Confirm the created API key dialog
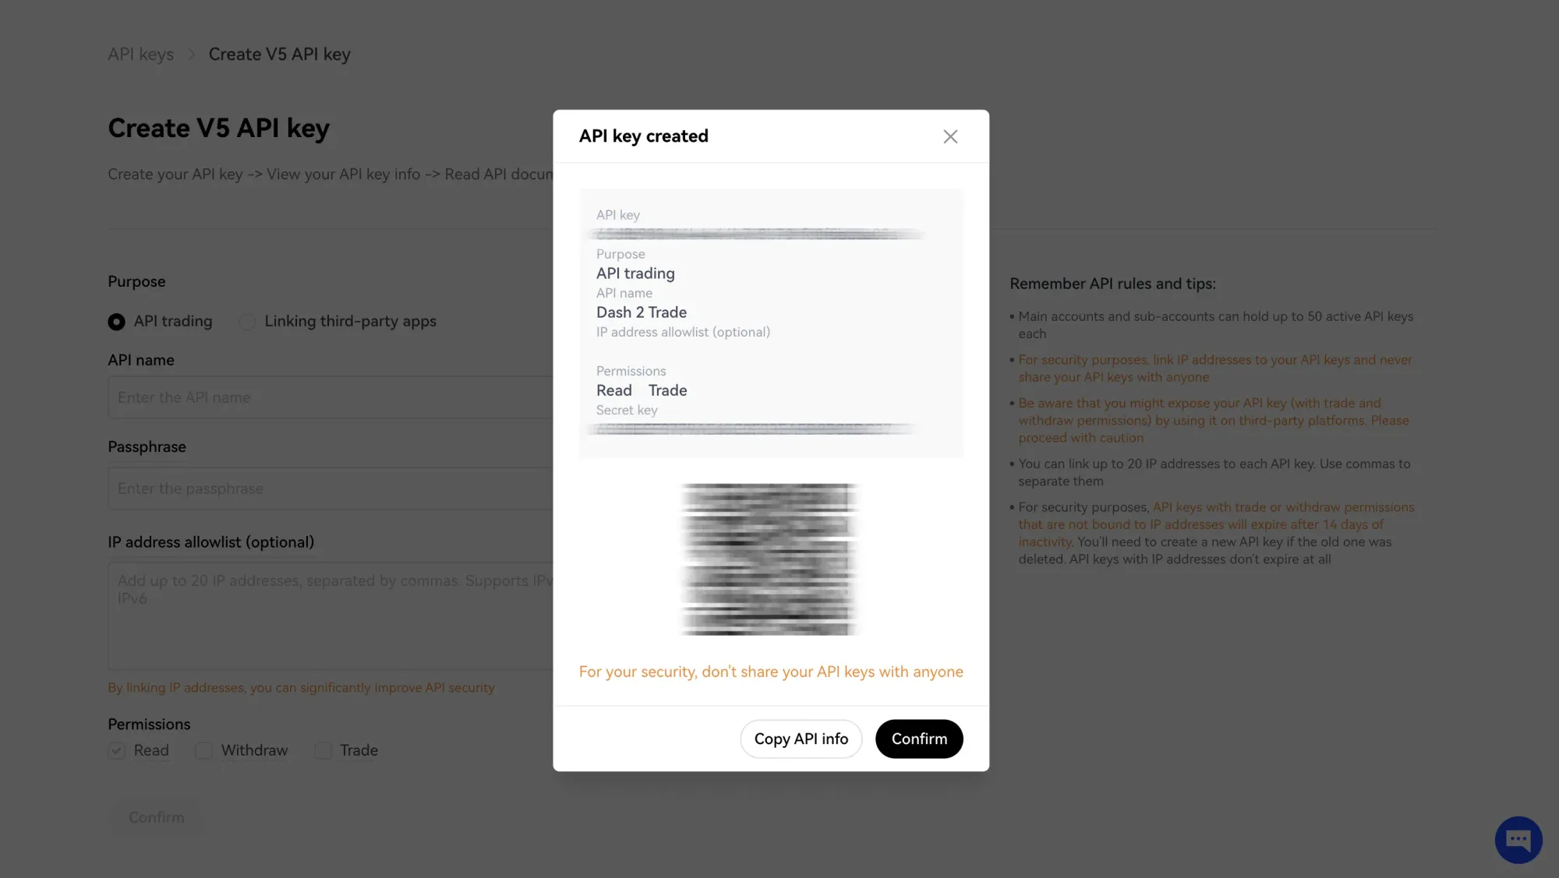Image resolution: width=1559 pixels, height=878 pixels. (x=919, y=738)
